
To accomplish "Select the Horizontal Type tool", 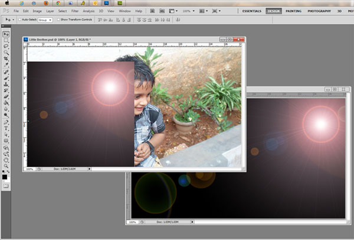I will pos(6,128).
